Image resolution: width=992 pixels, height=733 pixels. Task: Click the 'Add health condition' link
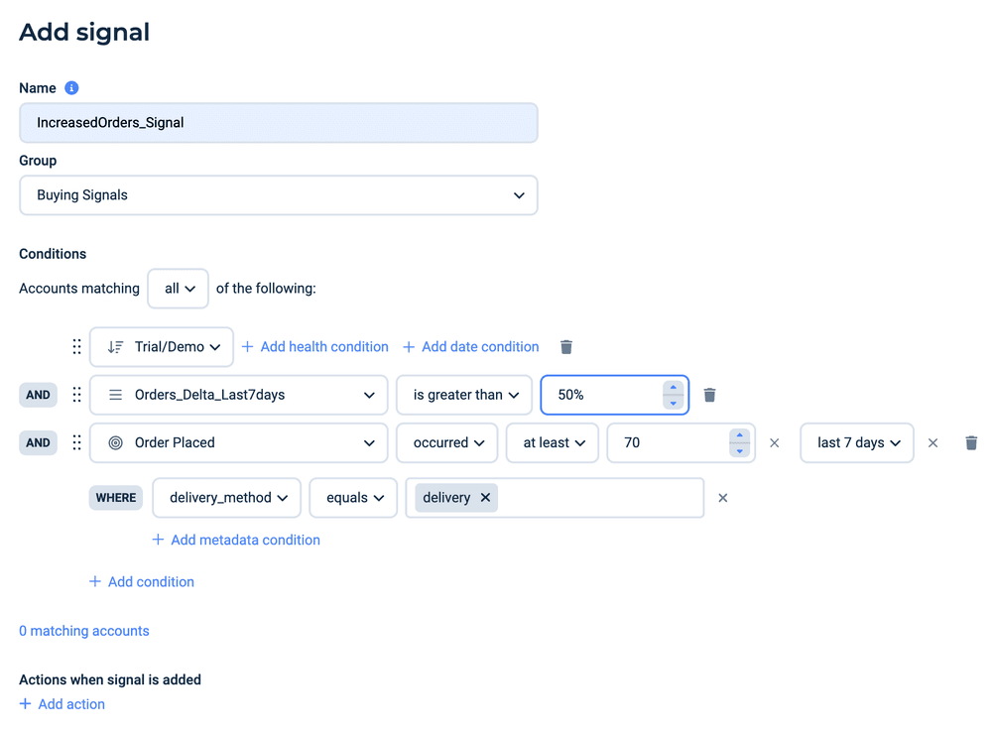[315, 347]
